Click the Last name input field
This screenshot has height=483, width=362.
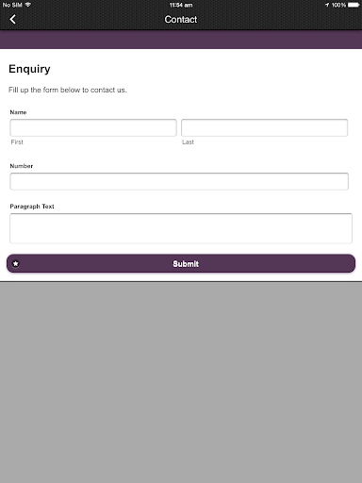click(x=264, y=127)
